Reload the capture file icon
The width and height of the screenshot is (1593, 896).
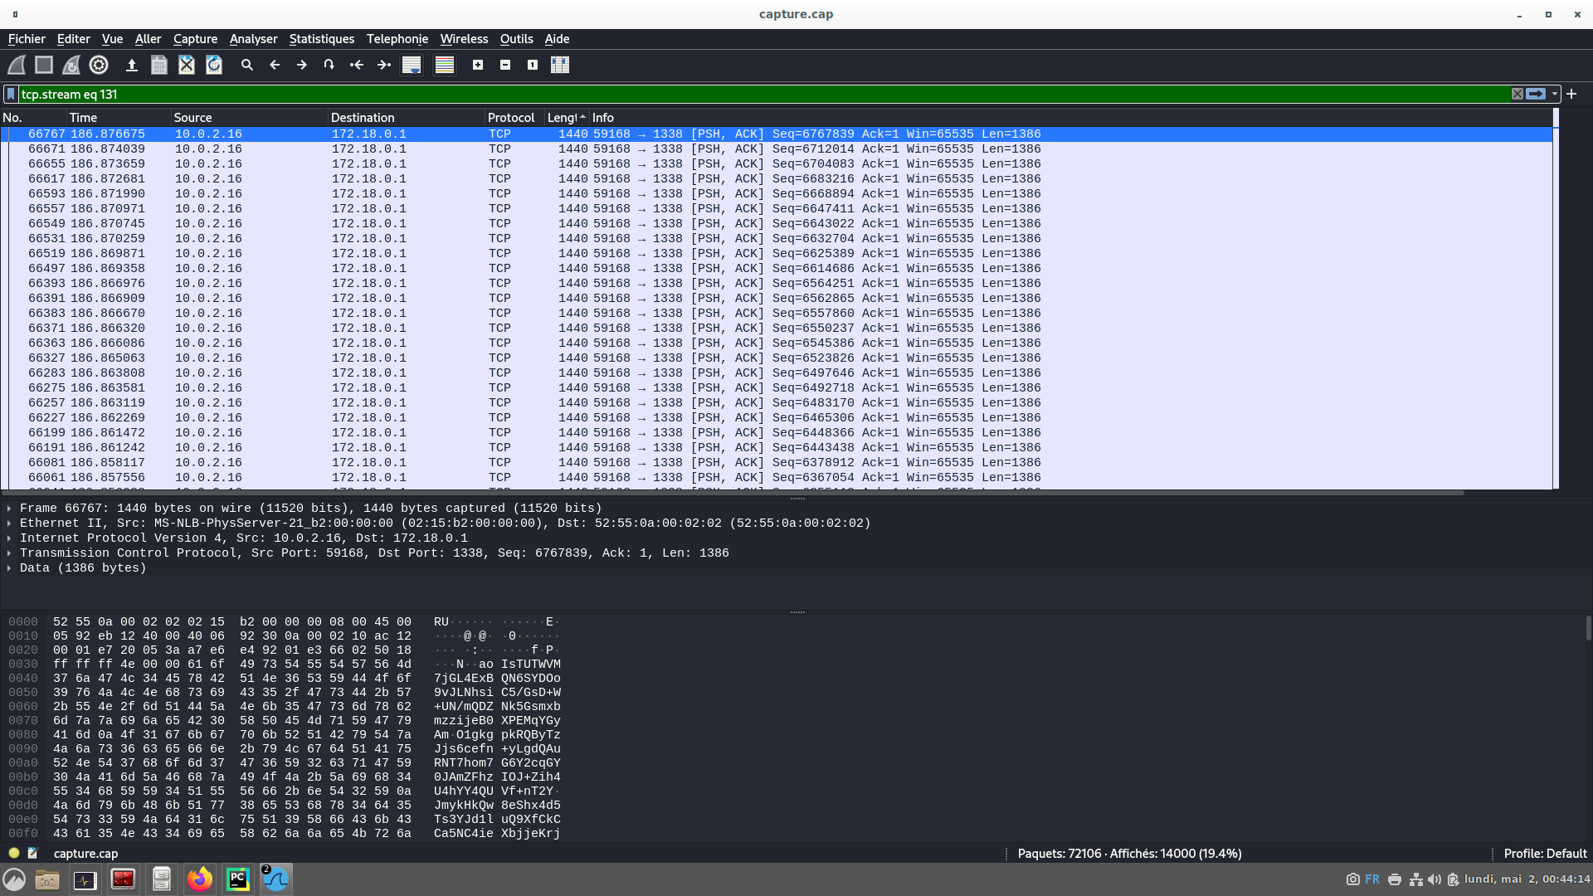(x=214, y=65)
